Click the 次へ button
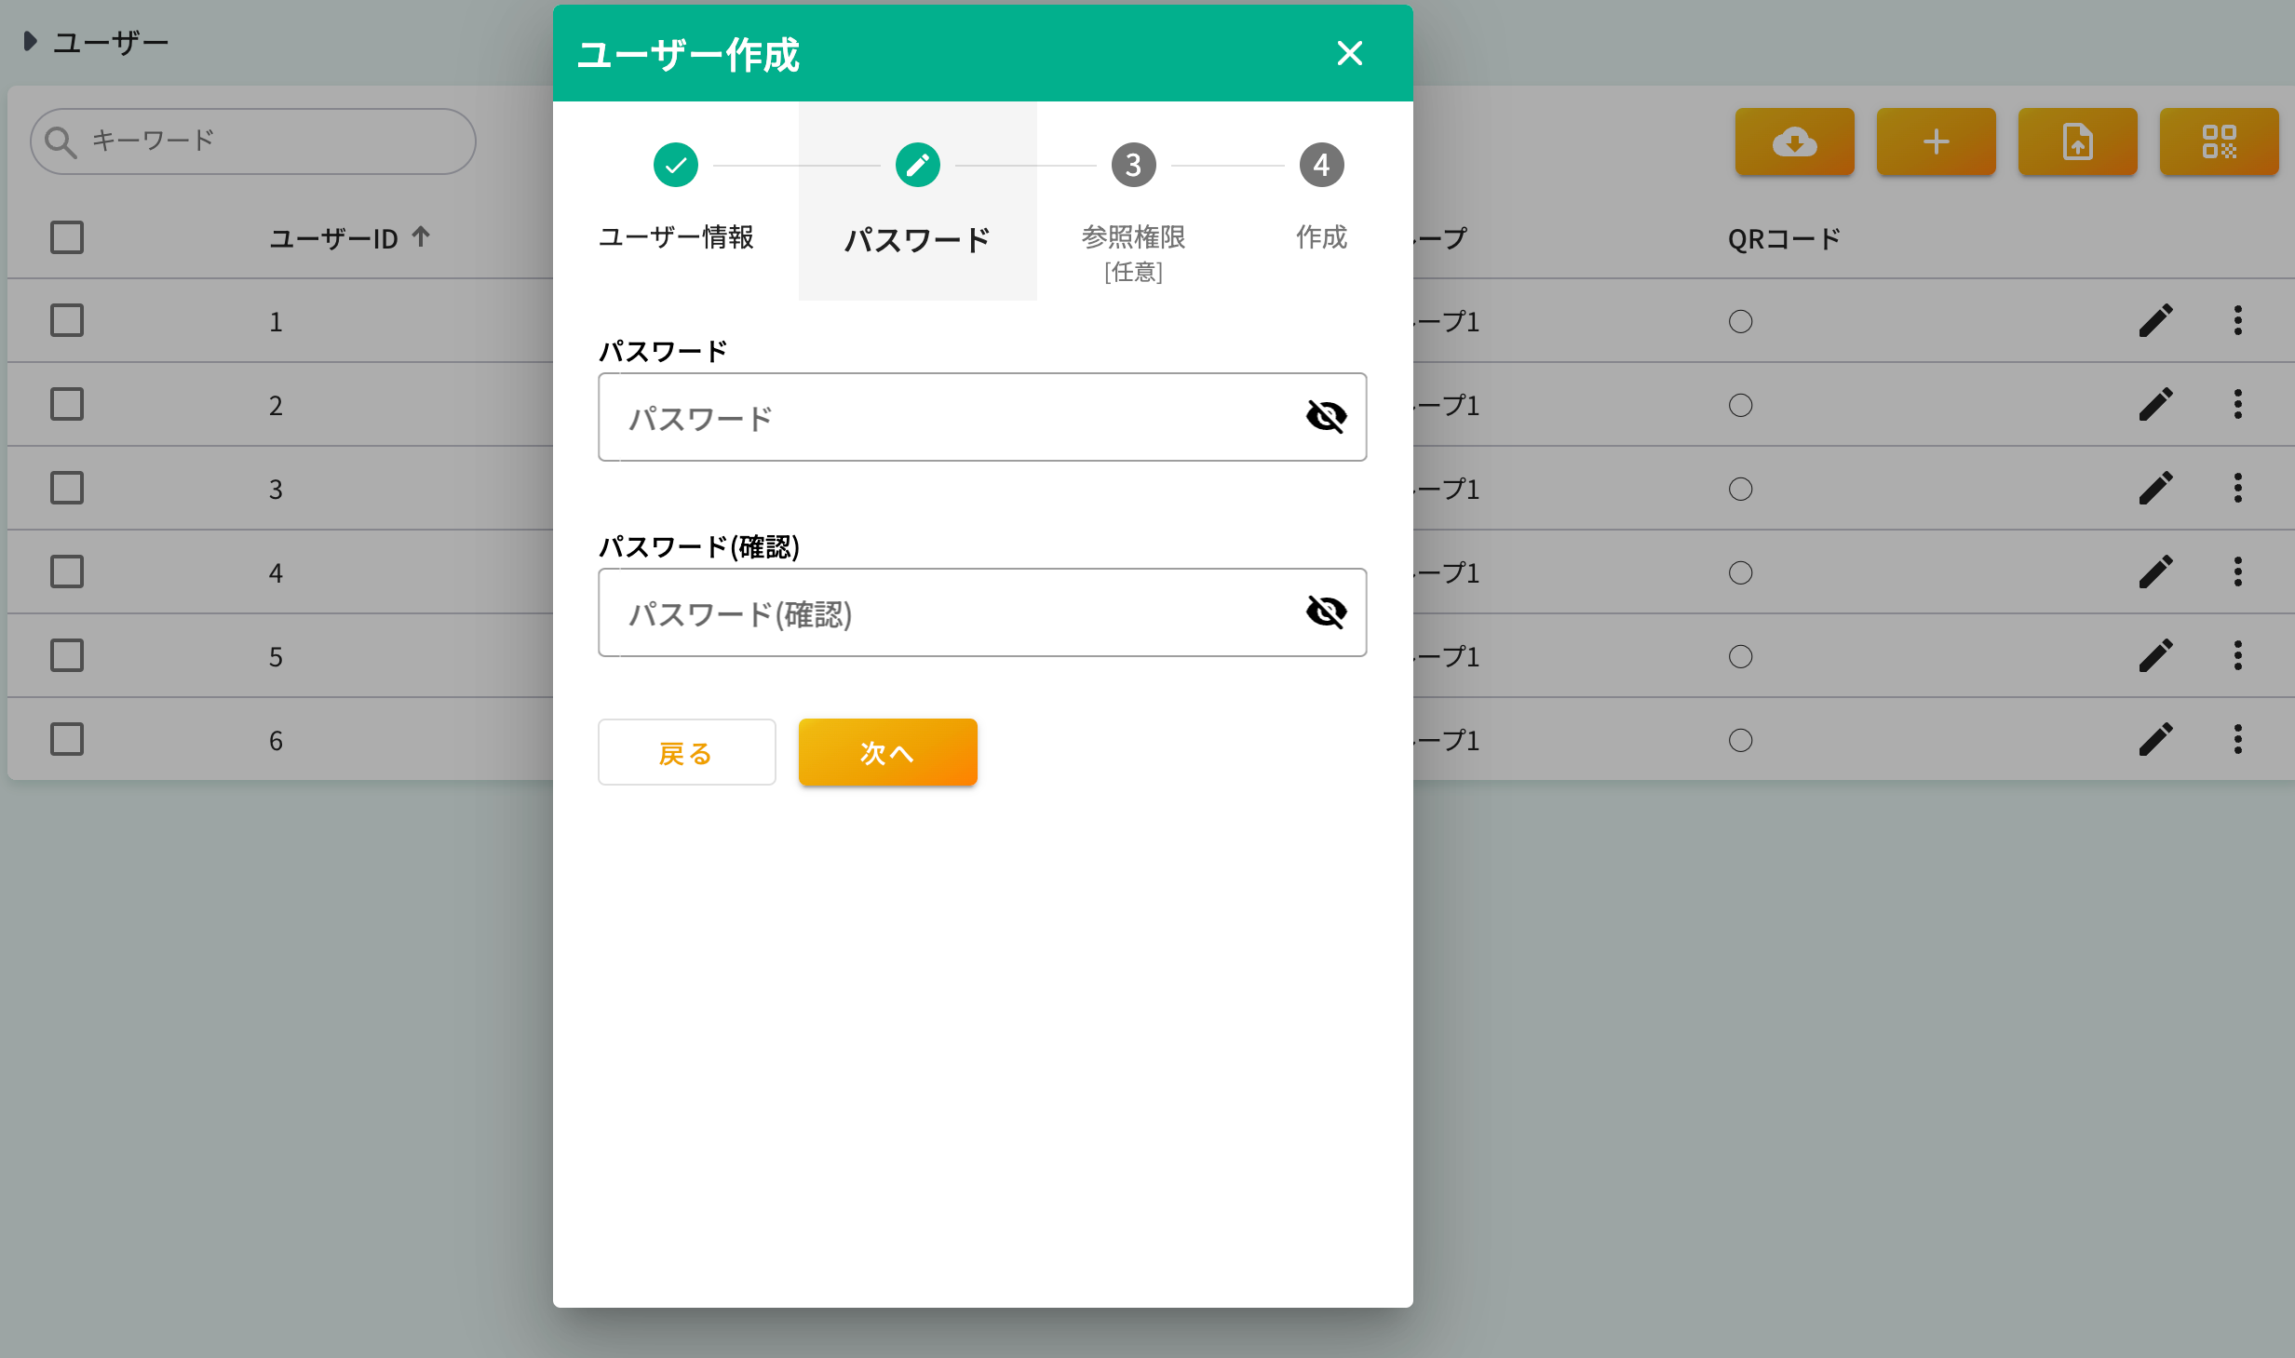The width and height of the screenshot is (2295, 1358). click(886, 752)
